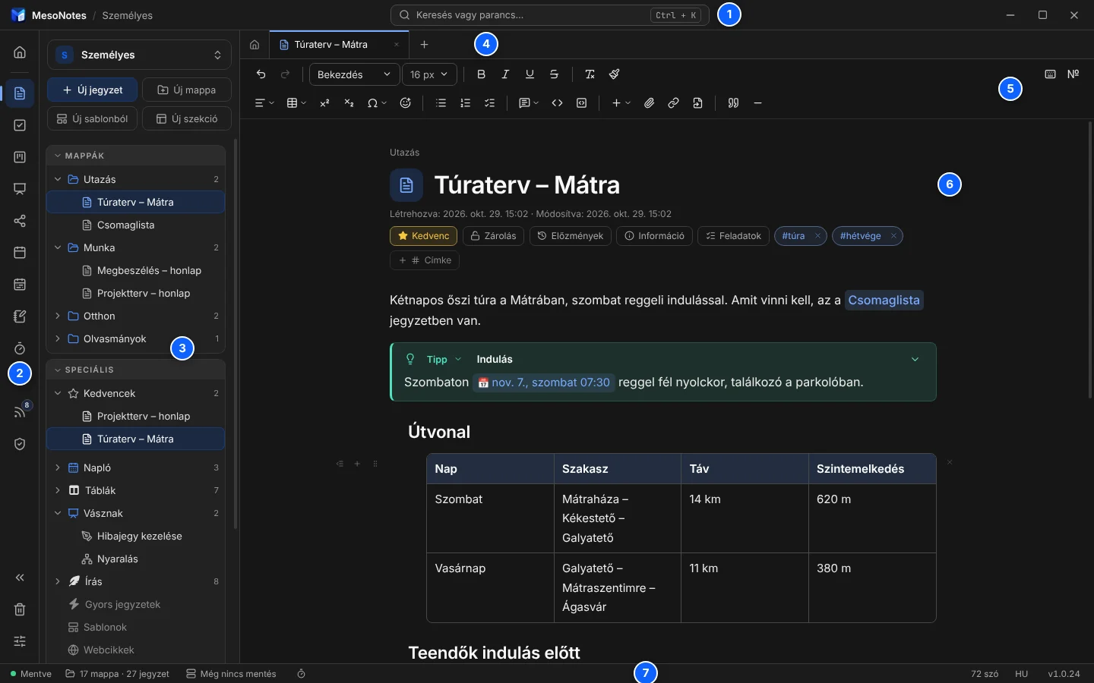This screenshot has width=1094, height=683.
Task: Open the Bekezdés paragraph style dropdown
Action: point(355,74)
